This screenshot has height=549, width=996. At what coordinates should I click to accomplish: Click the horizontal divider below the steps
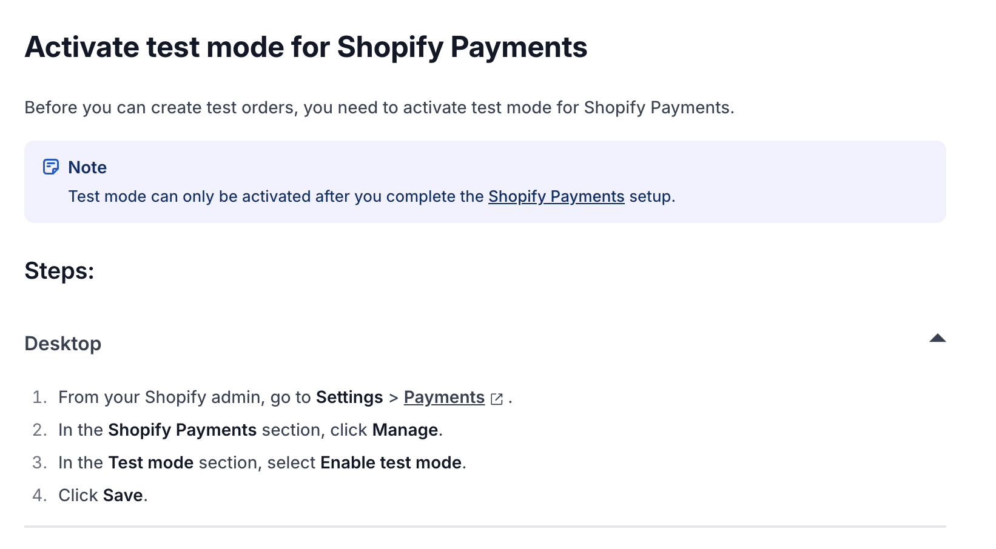point(485,527)
